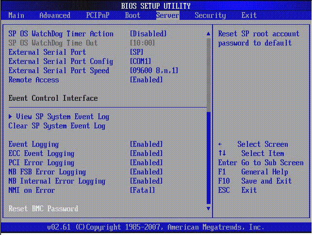Click the left arrow Select Screen icon

point(220,144)
